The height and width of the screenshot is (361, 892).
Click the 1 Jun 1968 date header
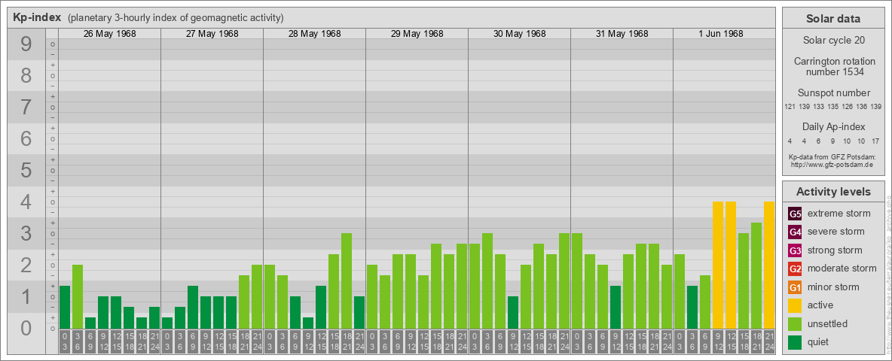point(721,34)
